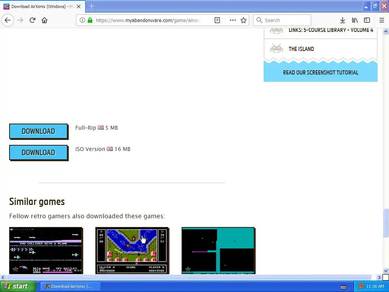Click the myabandonware address bar URL
Screen dimensions: 389x292
coord(148,20)
